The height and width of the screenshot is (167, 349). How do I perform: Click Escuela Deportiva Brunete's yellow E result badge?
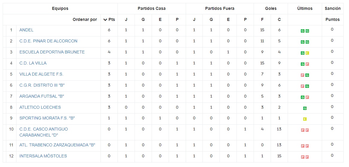point(307,53)
